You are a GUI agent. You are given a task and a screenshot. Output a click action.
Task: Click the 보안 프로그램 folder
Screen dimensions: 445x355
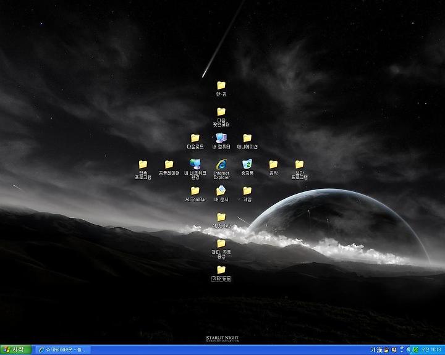click(299, 170)
